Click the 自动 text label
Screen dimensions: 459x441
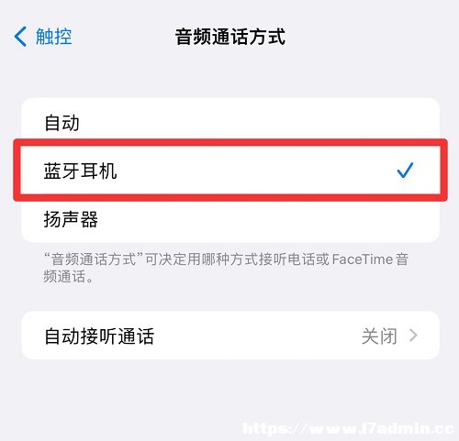tap(62, 123)
